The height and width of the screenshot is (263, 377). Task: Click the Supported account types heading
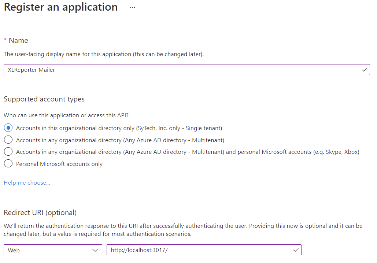[44, 99]
